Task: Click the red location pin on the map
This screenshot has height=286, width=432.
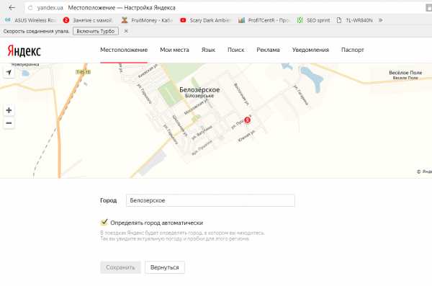Action: (x=248, y=120)
